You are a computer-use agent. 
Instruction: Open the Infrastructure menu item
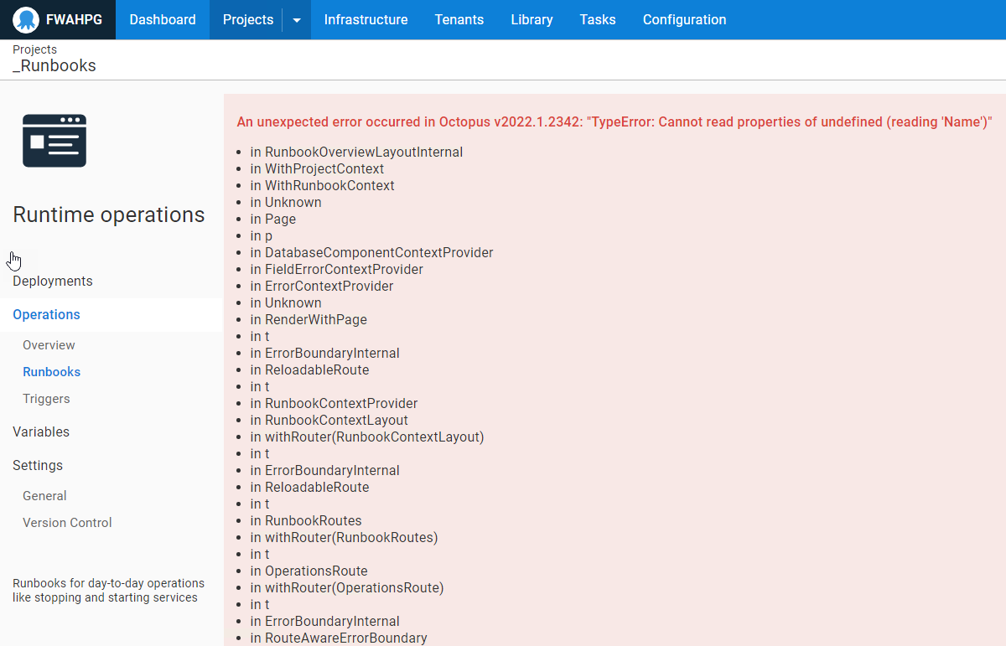[366, 19]
